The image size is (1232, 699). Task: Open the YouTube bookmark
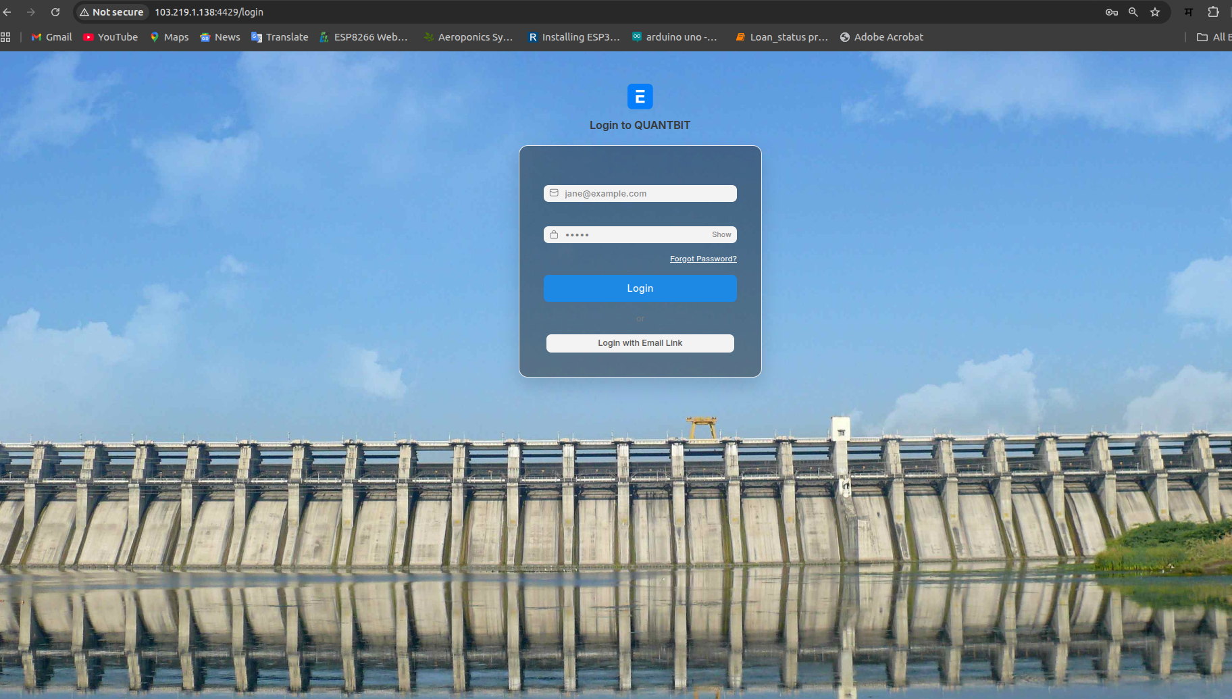point(110,36)
